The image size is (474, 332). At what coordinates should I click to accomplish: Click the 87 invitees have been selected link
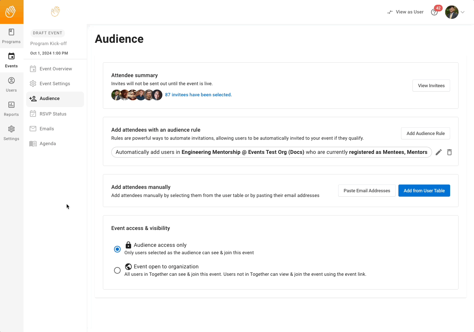tap(198, 95)
